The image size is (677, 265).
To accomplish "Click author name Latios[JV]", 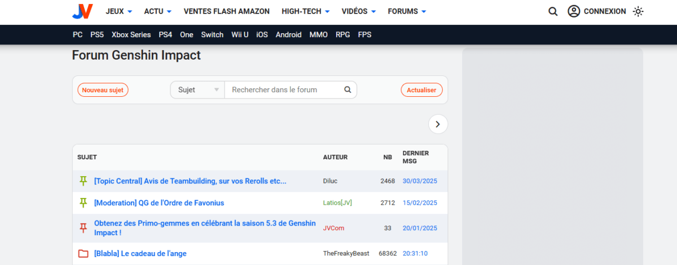I will [337, 203].
